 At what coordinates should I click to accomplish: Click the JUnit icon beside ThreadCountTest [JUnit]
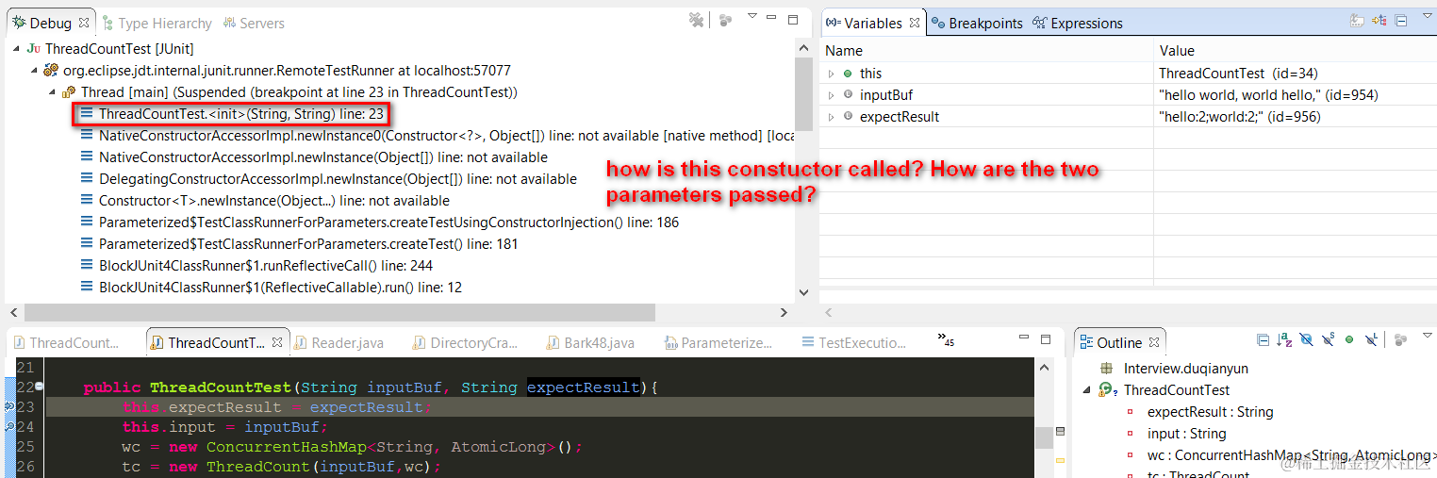pyautogui.click(x=34, y=48)
